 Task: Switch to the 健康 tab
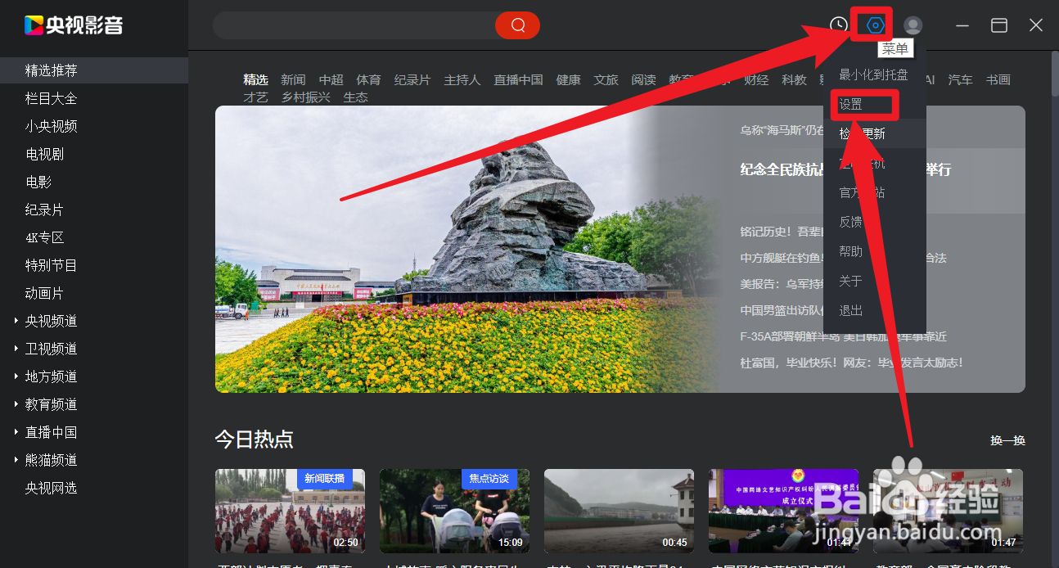pyautogui.click(x=568, y=79)
